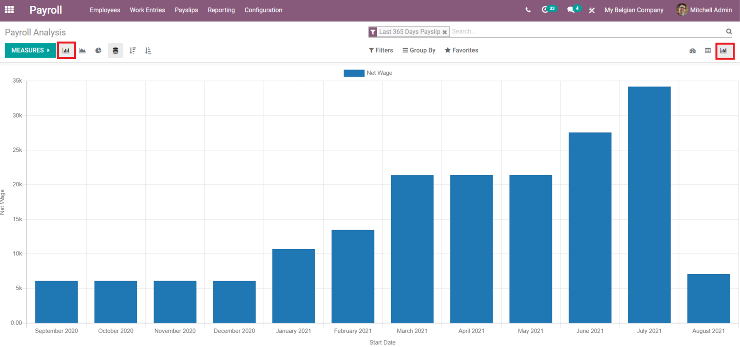
Task: Switch to graph view on the right
Action: click(724, 51)
